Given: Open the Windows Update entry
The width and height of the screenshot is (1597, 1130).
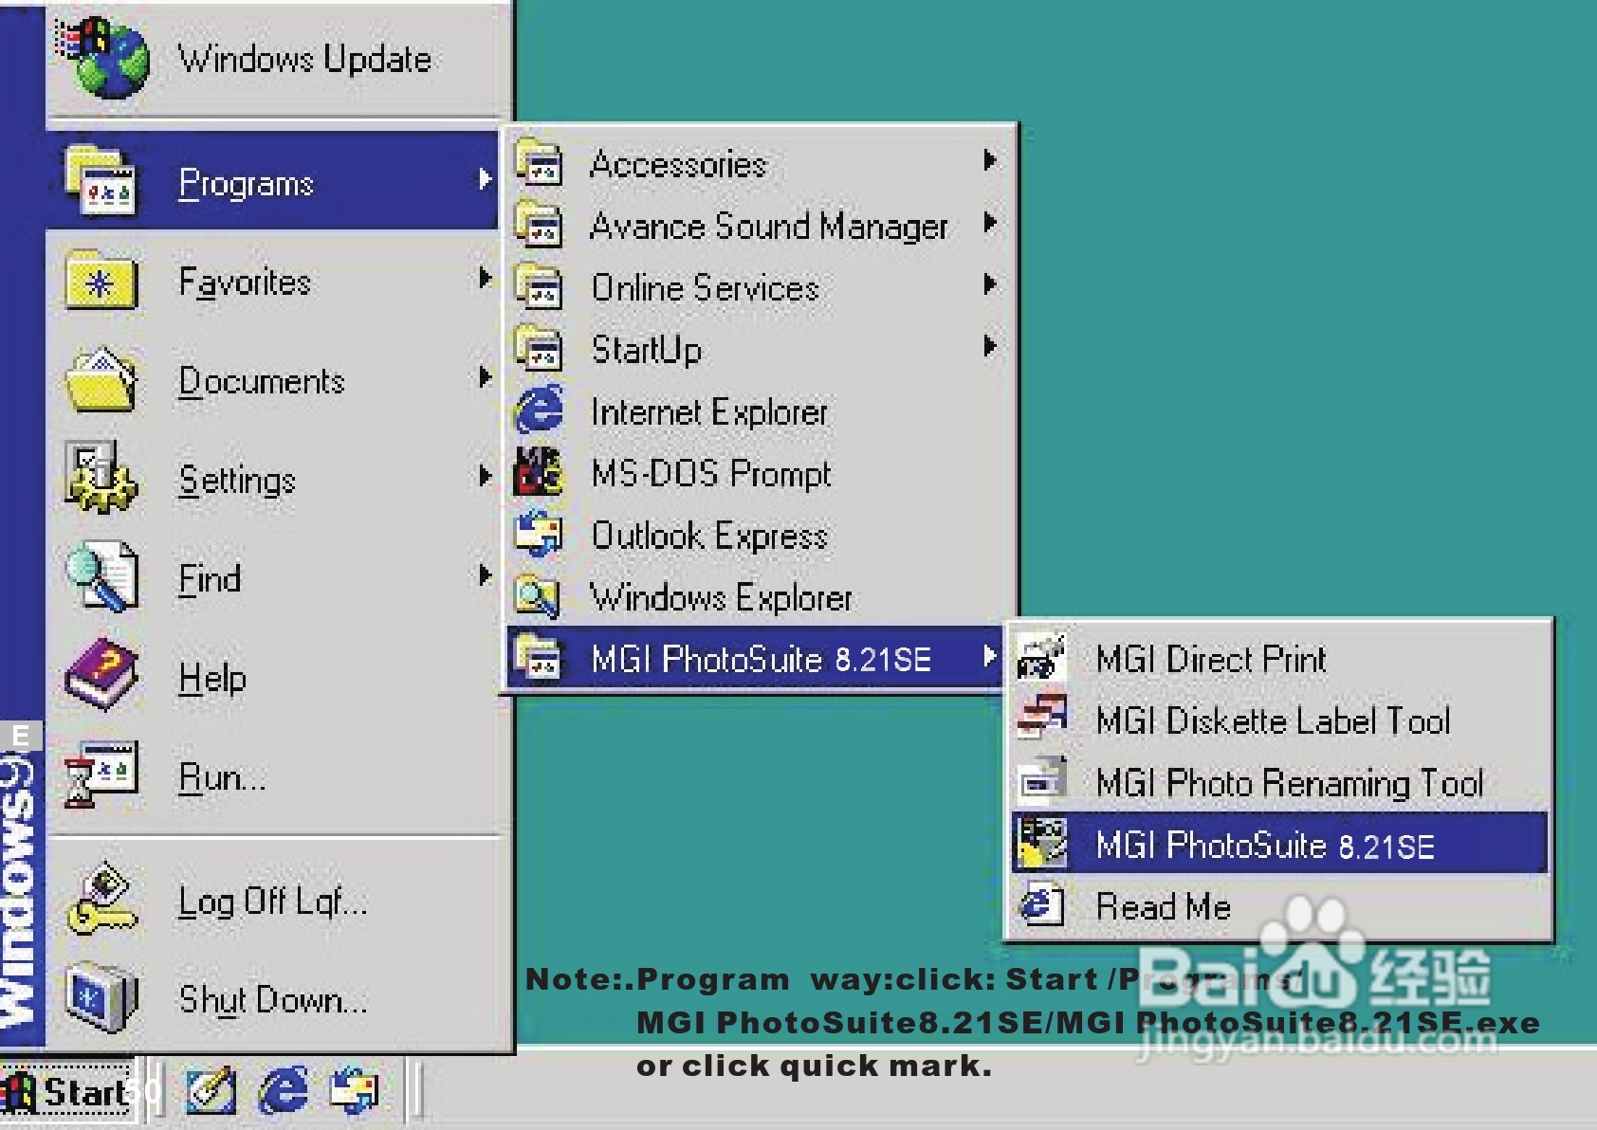Looking at the screenshot, I should point(273,59).
